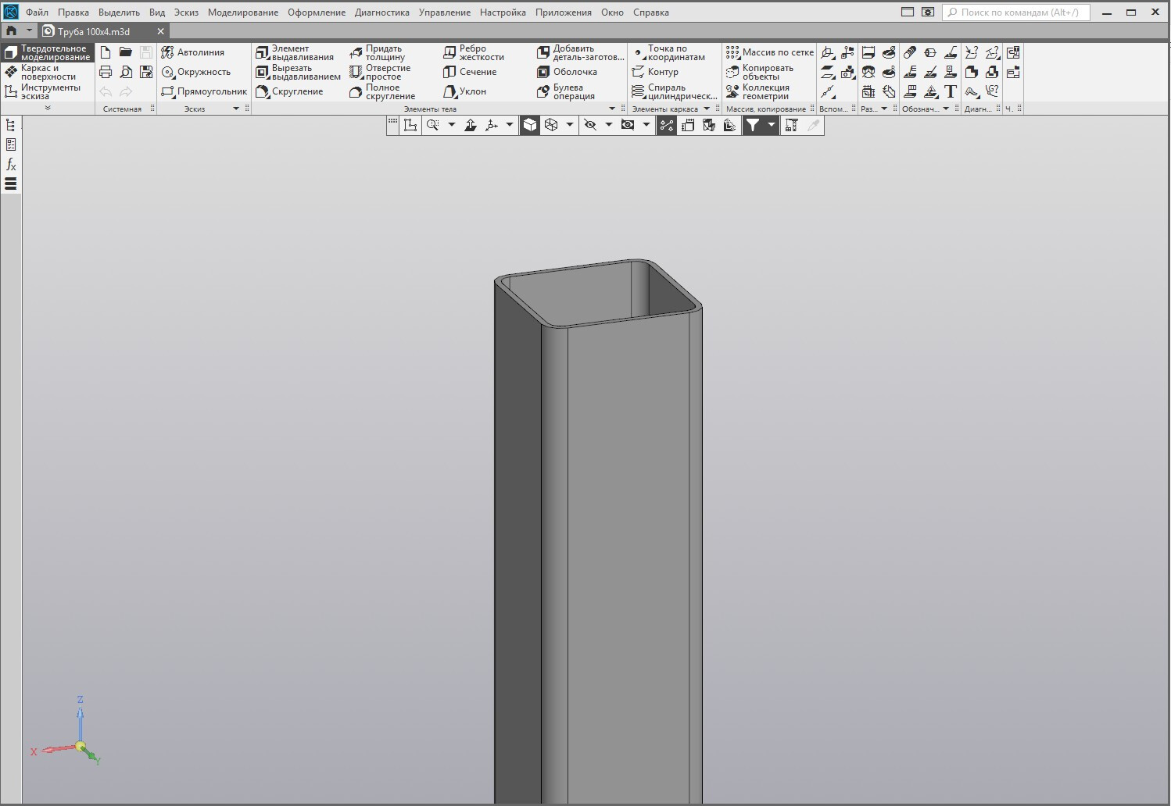Print the document via printer icon
This screenshot has height=806, width=1171.
pyautogui.click(x=106, y=72)
